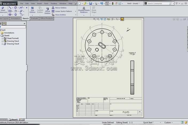188x125 pixels.
Task: Open the Toolbox menu
Action: [54, 3]
